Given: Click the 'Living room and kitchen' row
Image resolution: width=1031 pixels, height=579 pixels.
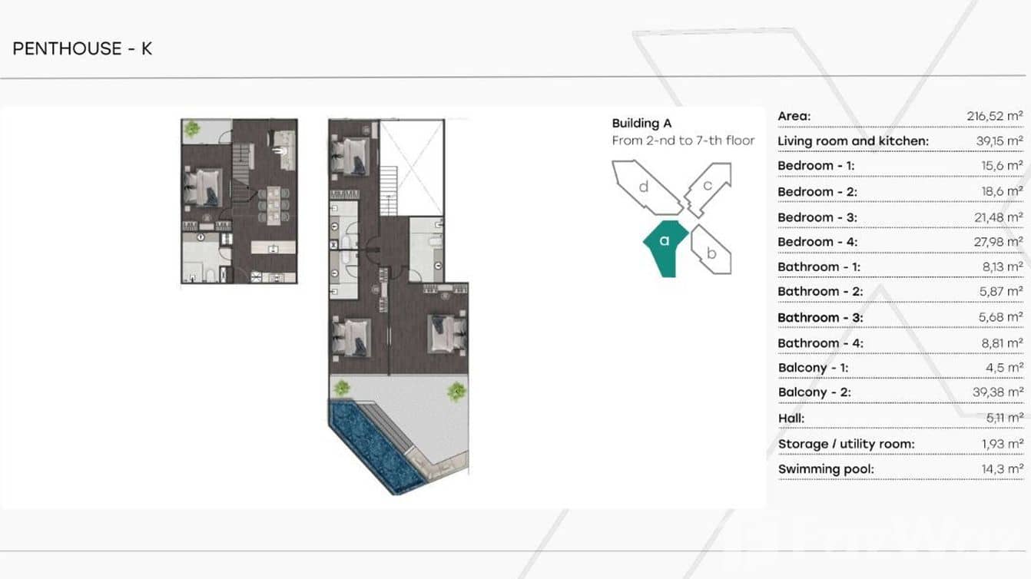Looking at the screenshot, I should coord(899,141).
